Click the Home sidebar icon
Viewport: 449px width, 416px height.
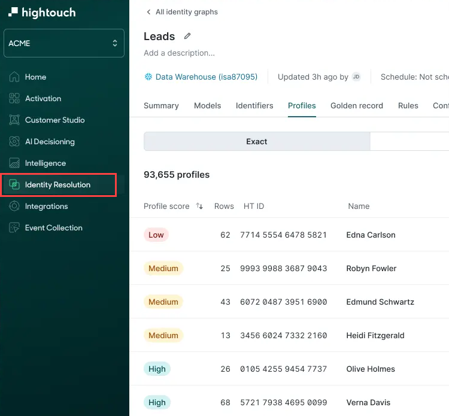click(14, 77)
